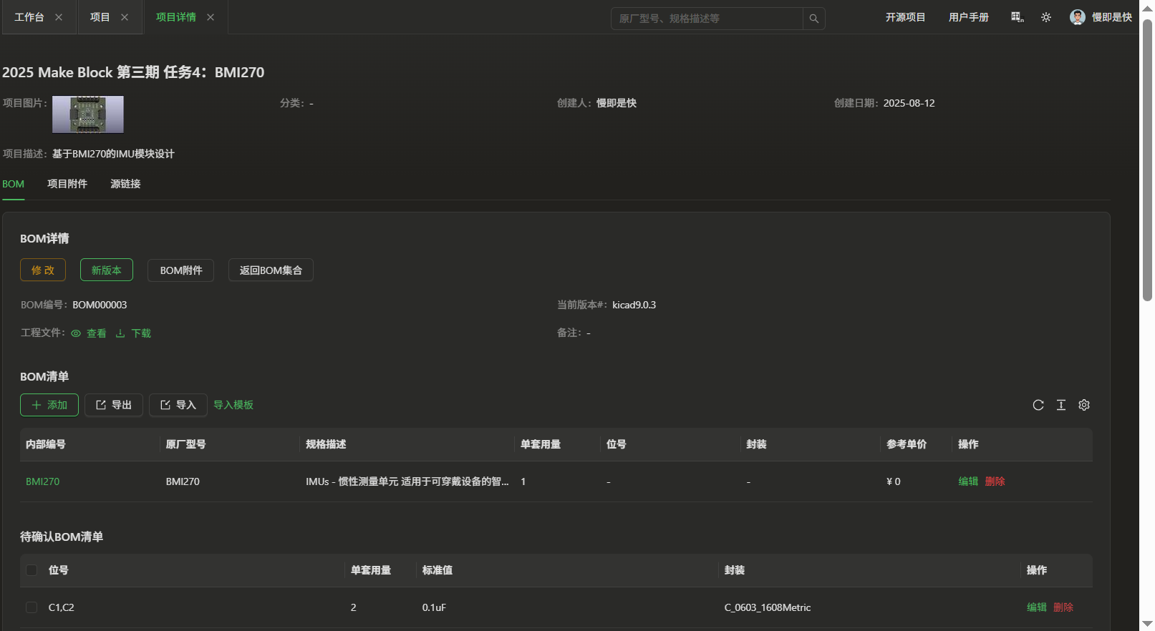This screenshot has height=631, width=1155.
Task: Close the 工作台 tab
Action: pyautogui.click(x=59, y=17)
